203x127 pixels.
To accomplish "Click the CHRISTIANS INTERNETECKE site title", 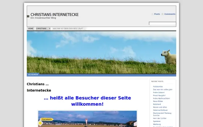I will coord(54,15).
